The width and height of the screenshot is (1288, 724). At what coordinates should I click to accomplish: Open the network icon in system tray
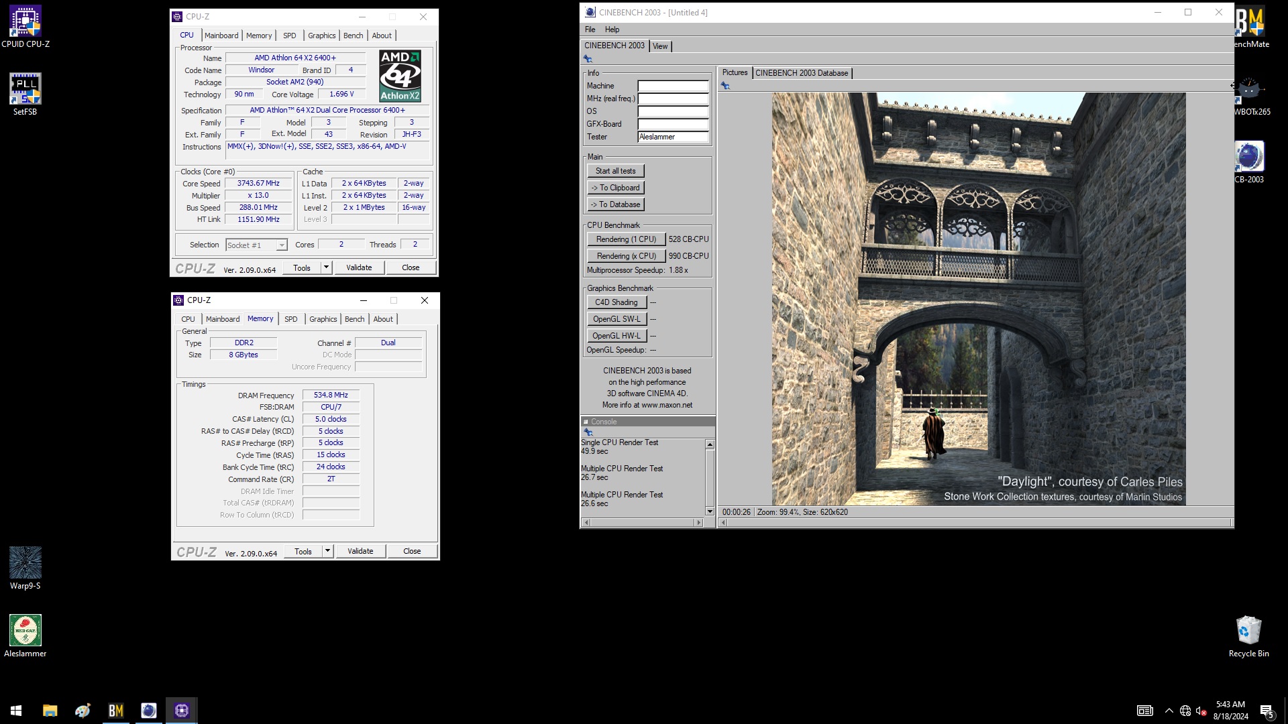tap(1185, 711)
